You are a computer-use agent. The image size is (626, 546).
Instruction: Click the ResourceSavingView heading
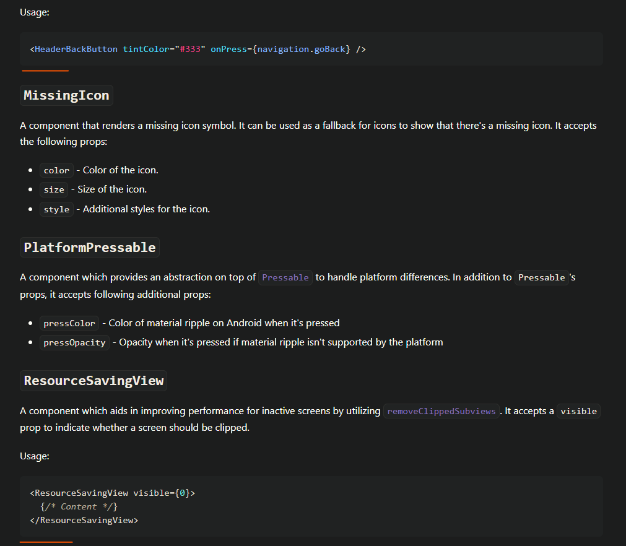click(93, 381)
